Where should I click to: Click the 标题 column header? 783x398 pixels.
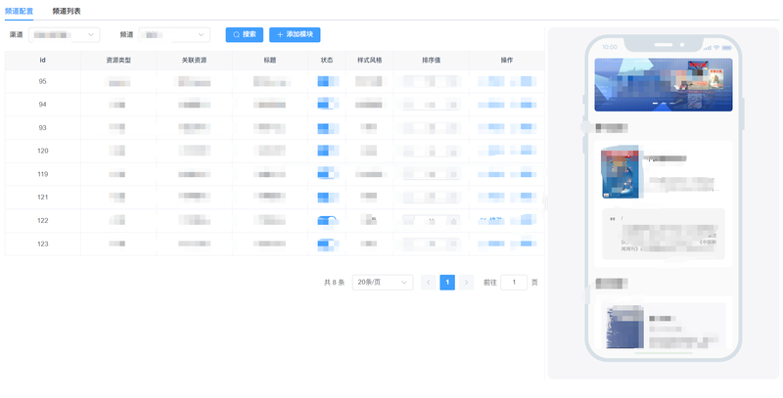(270, 60)
